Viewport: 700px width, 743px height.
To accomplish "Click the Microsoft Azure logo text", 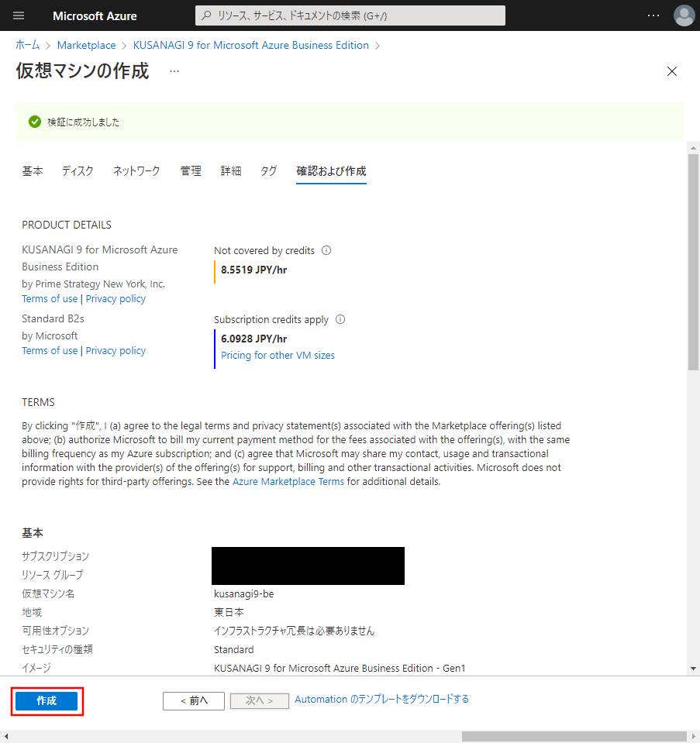I will click(x=95, y=16).
